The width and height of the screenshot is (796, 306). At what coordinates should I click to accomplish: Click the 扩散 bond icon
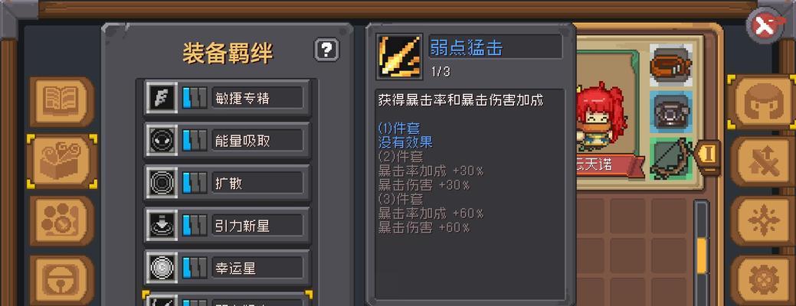click(x=162, y=182)
